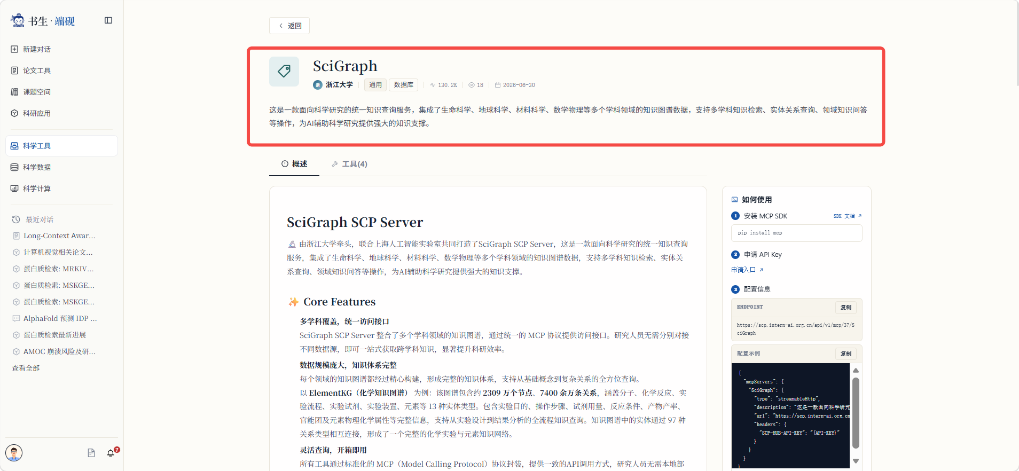Click the pip install mcp command box

tap(796, 233)
